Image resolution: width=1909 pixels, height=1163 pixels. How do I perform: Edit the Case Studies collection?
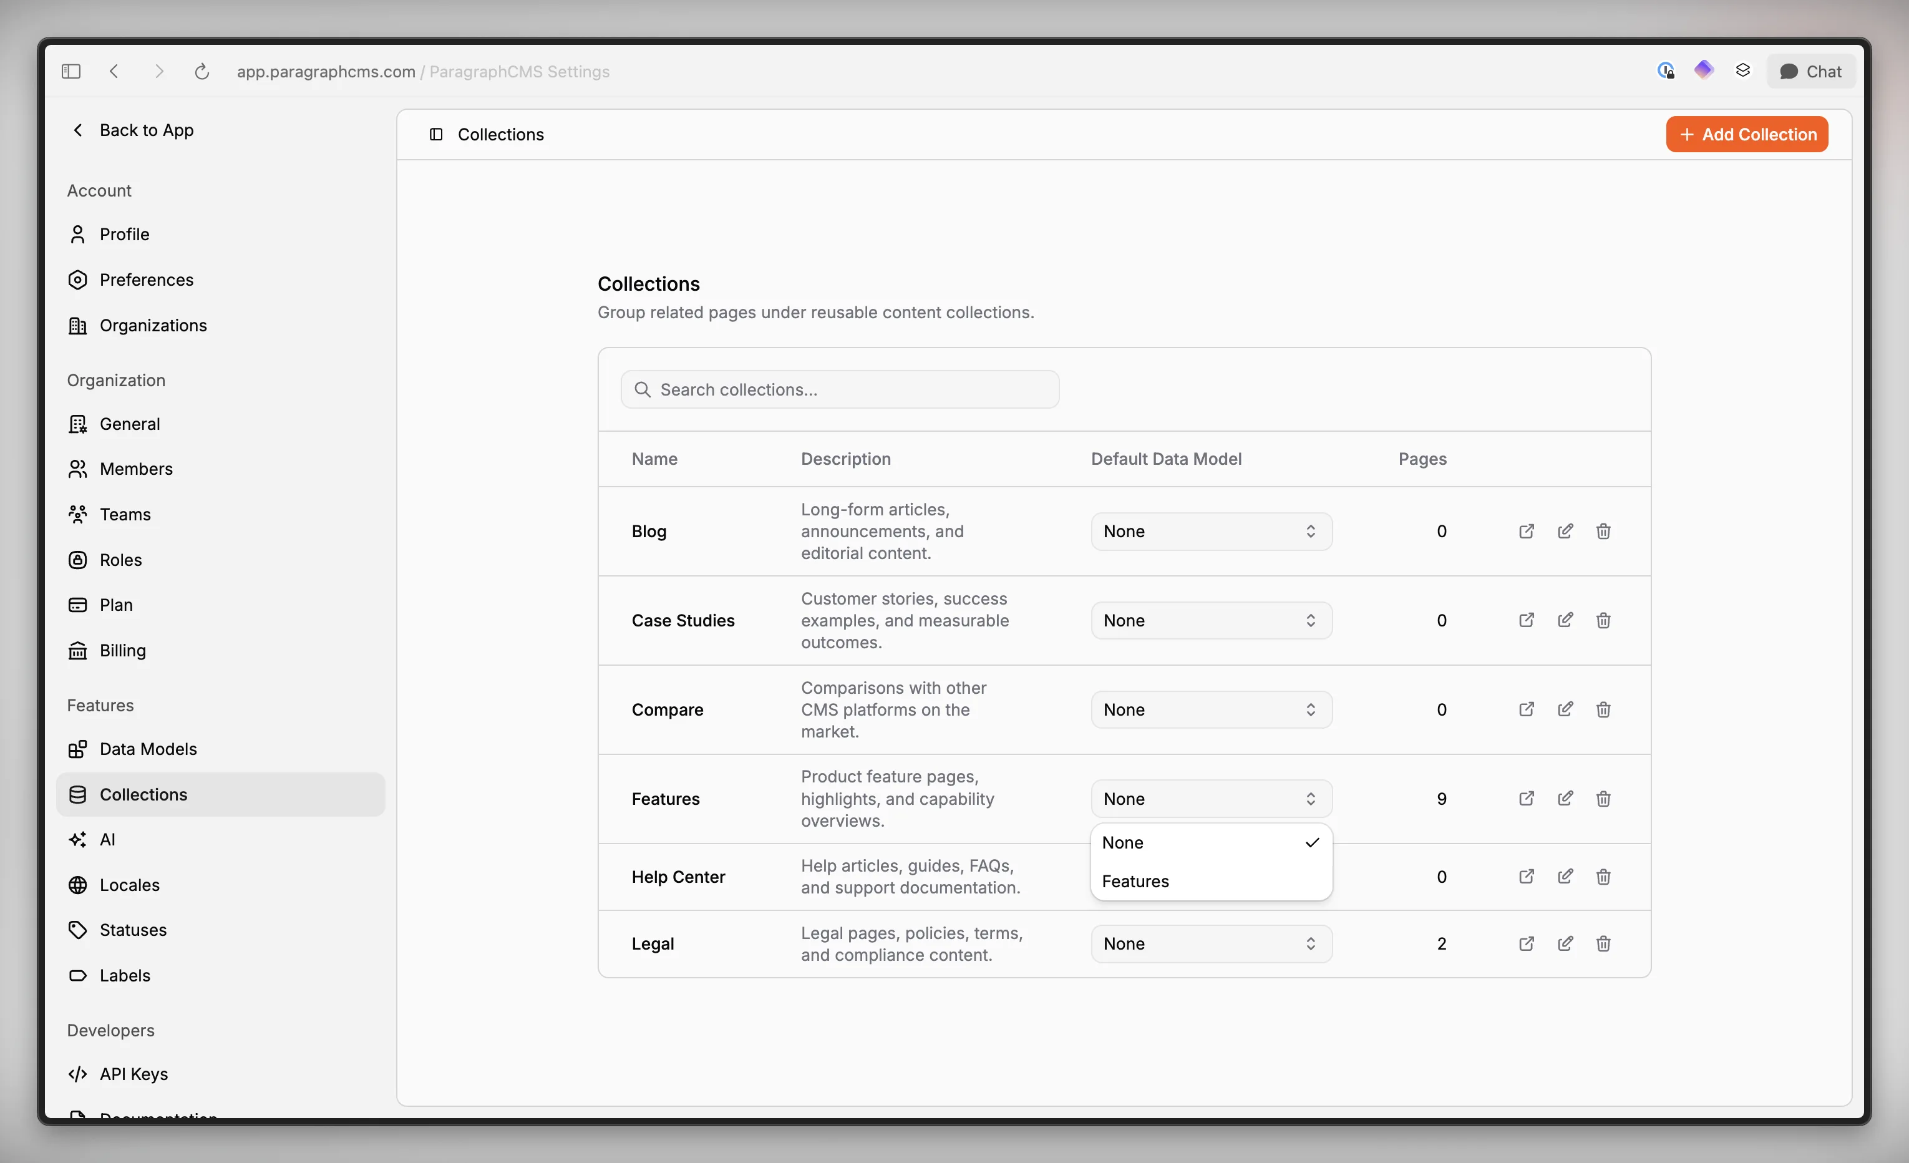(x=1565, y=621)
